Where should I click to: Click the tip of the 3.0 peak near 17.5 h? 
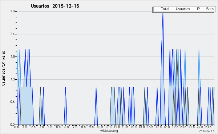click(163, 13)
